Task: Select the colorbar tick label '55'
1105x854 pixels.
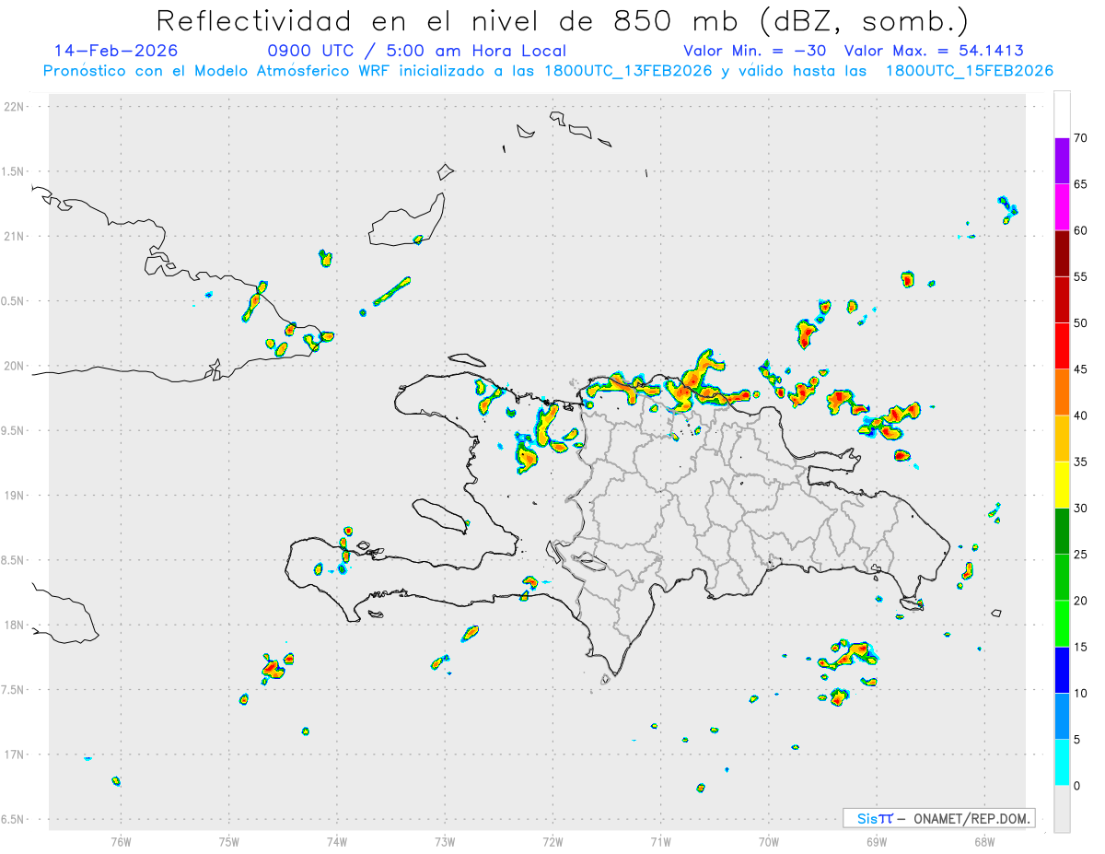Action: point(1081,277)
